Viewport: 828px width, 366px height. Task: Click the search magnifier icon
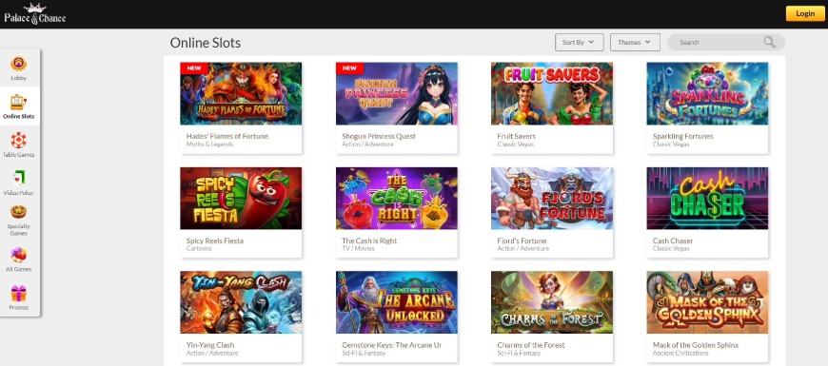(769, 42)
